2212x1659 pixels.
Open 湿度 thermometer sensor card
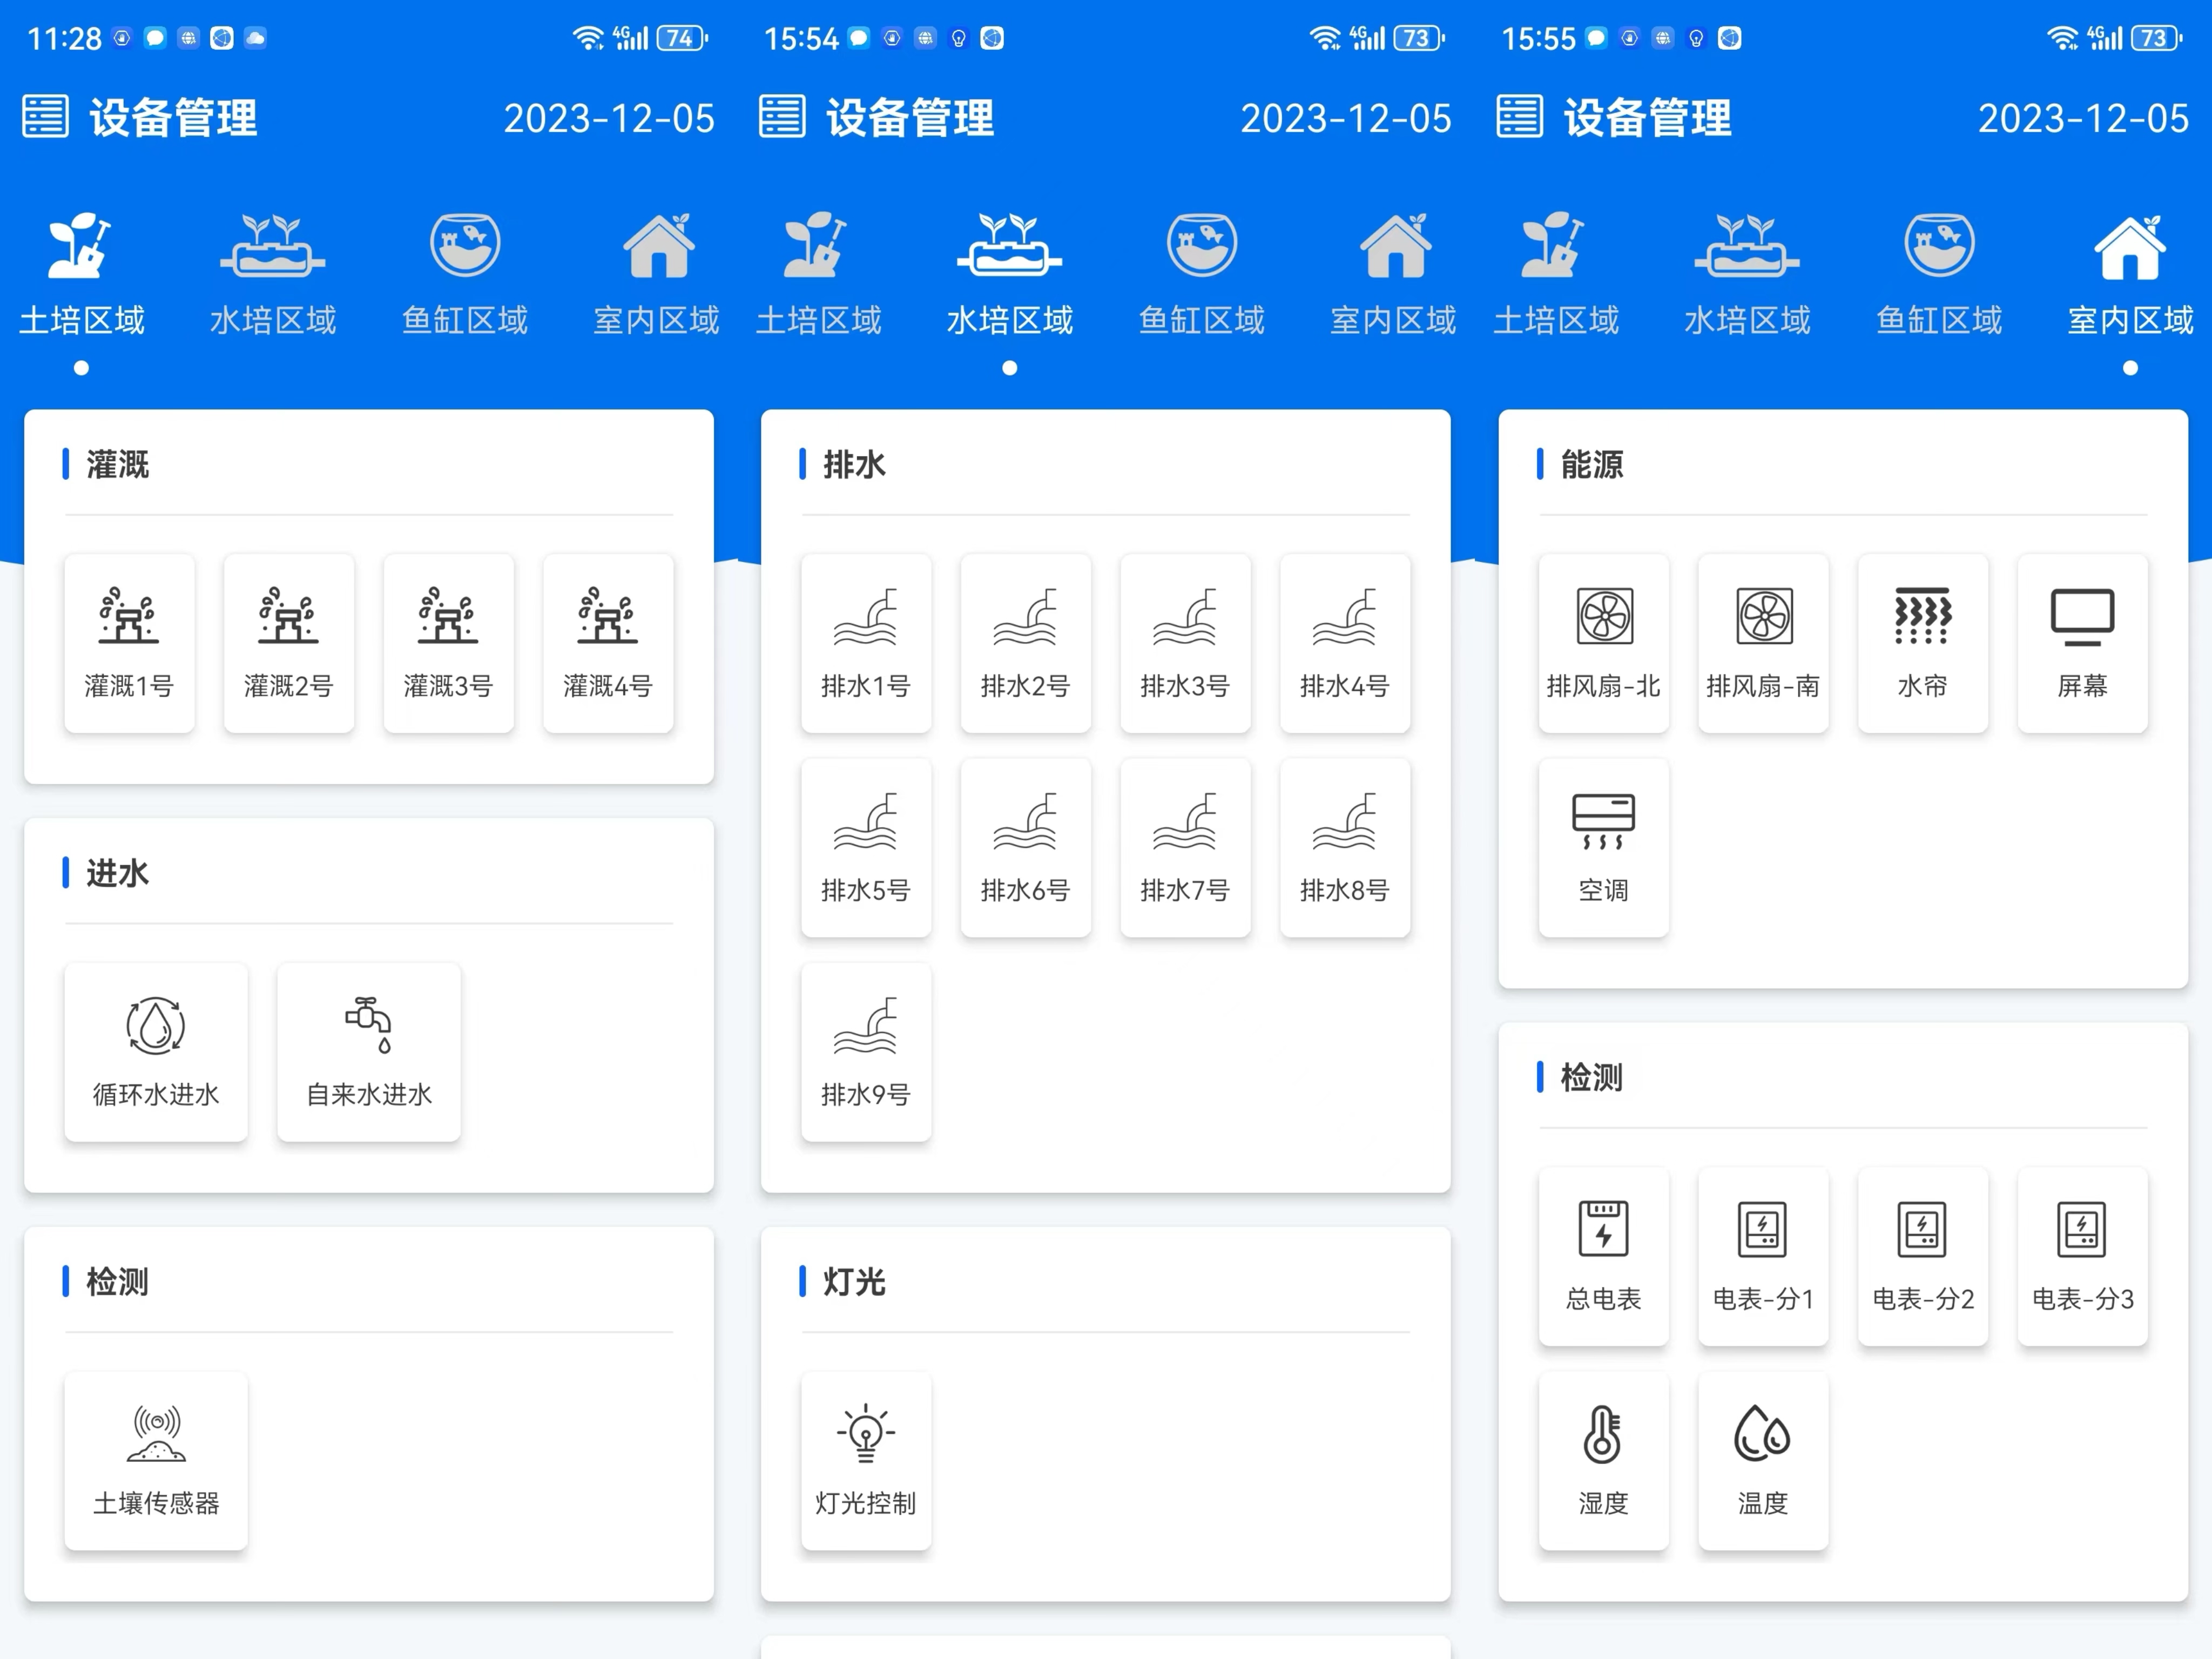pyautogui.click(x=1604, y=1461)
